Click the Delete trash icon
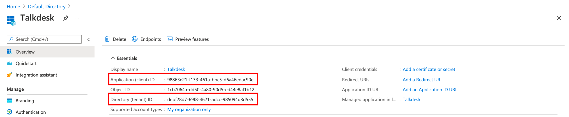This screenshot has height=117, width=569. [107, 39]
